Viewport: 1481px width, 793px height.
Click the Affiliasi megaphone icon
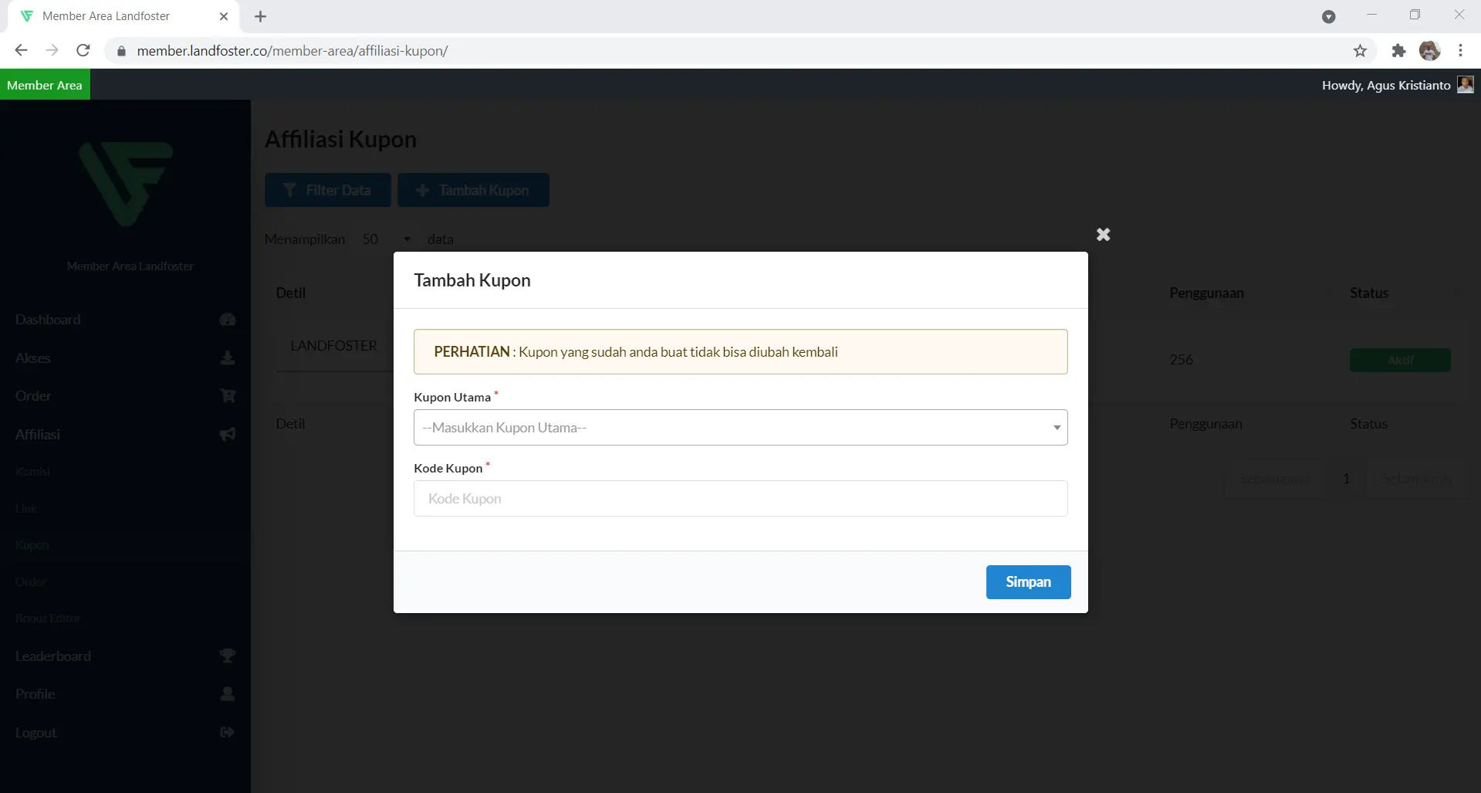point(228,435)
